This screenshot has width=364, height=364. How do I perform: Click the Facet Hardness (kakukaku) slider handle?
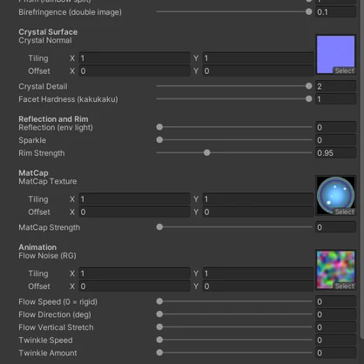pos(308,99)
